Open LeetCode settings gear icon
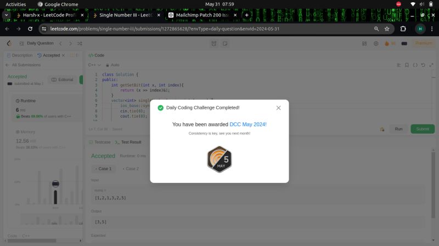 376,44
